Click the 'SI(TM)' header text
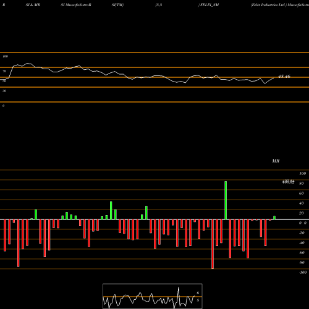The height and width of the screenshot is (309, 309). [x=117, y=5]
